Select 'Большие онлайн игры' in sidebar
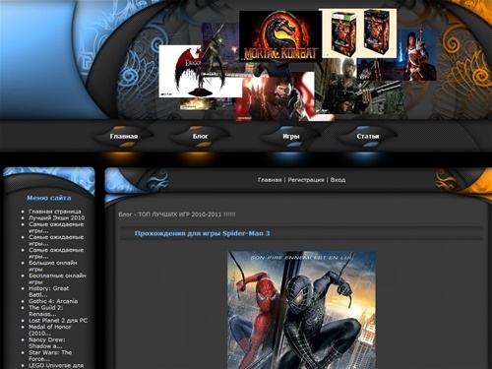Screen dimensions: 492x369 click(53, 266)
